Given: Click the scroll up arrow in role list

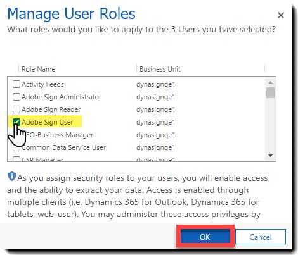Looking at the screenshot, I should (270, 82).
